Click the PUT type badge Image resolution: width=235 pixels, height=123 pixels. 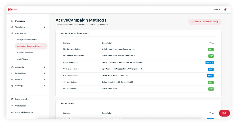click(211, 69)
